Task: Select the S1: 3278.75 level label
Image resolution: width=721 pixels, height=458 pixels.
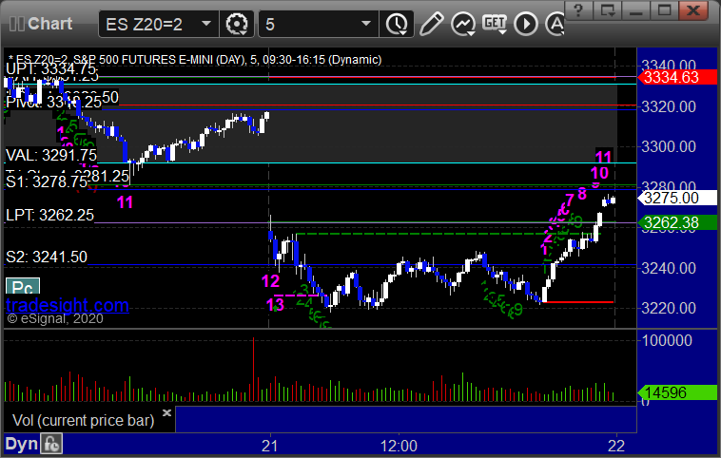Action: pos(47,181)
